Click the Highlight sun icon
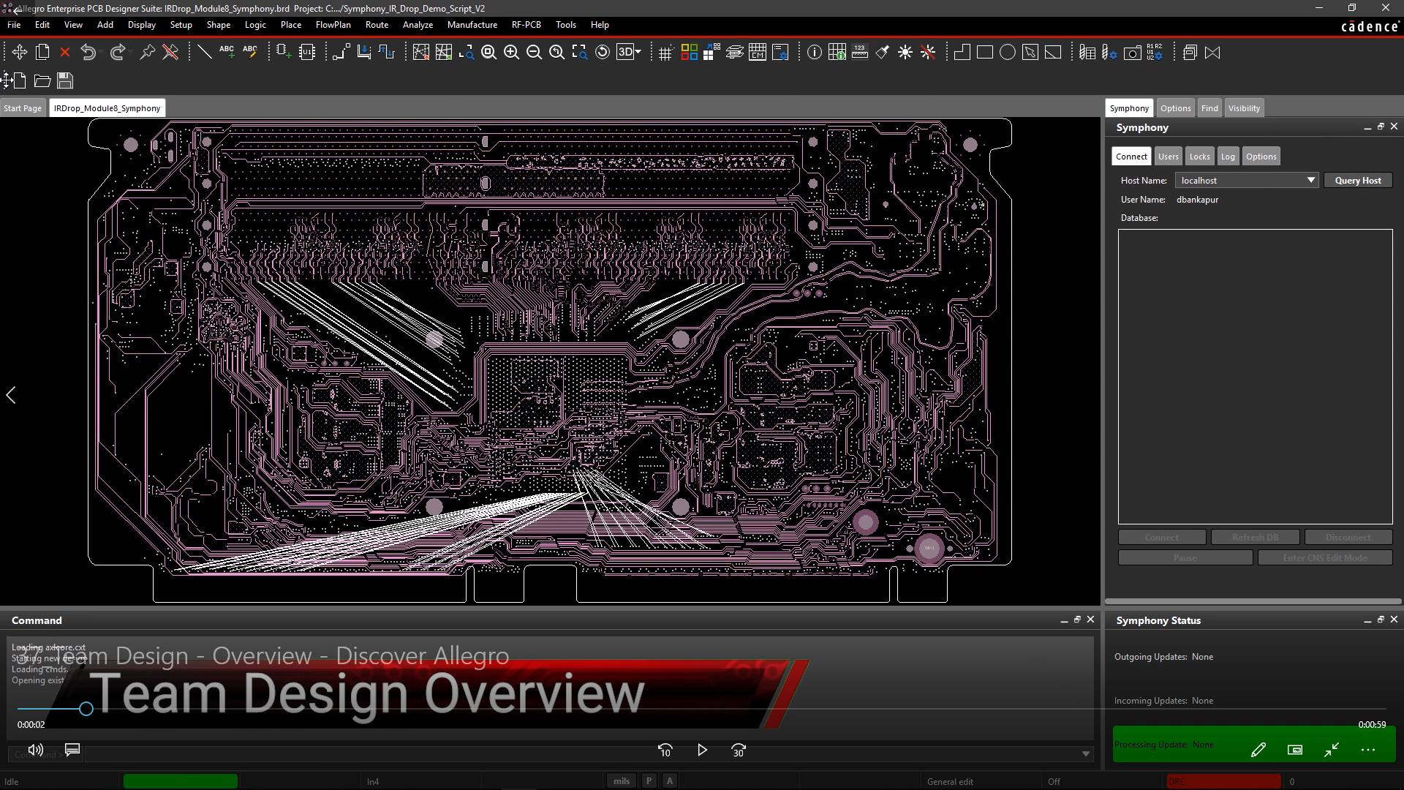1404x790 pixels. pyautogui.click(x=905, y=52)
